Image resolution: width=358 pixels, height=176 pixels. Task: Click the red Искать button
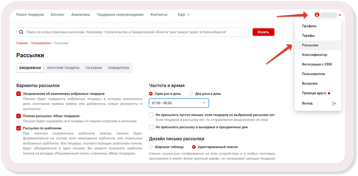(x=263, y=32)
